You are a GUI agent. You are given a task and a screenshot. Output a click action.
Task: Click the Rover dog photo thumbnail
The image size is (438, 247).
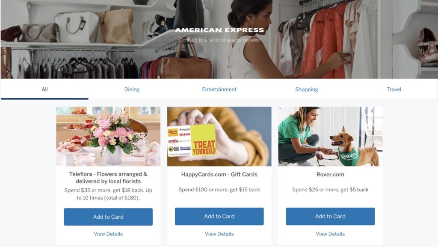click(x=330, y=137)
